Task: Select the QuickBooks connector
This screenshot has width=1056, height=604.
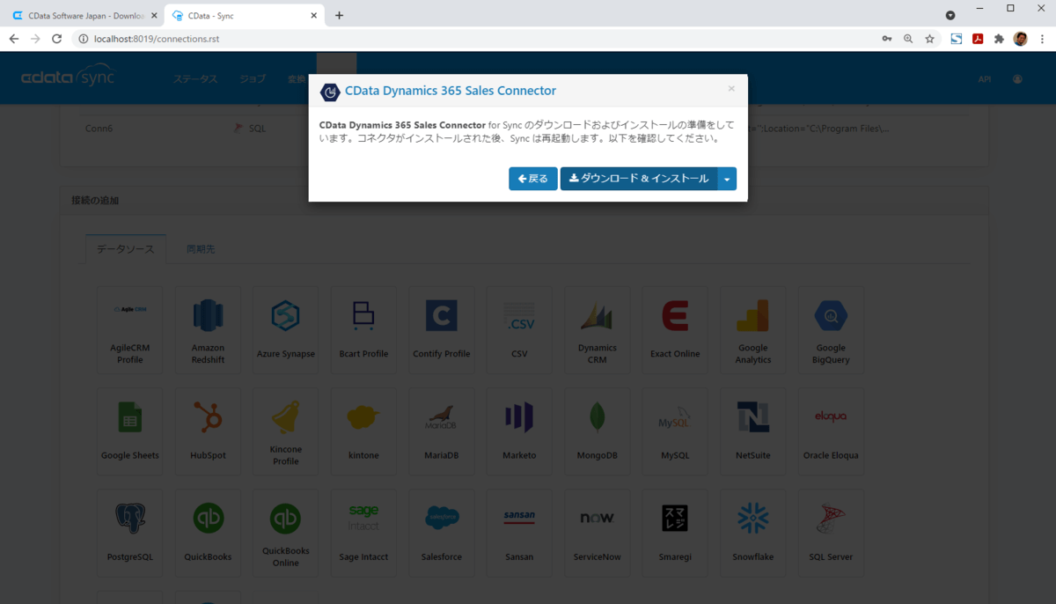Action: coord(208,533)
